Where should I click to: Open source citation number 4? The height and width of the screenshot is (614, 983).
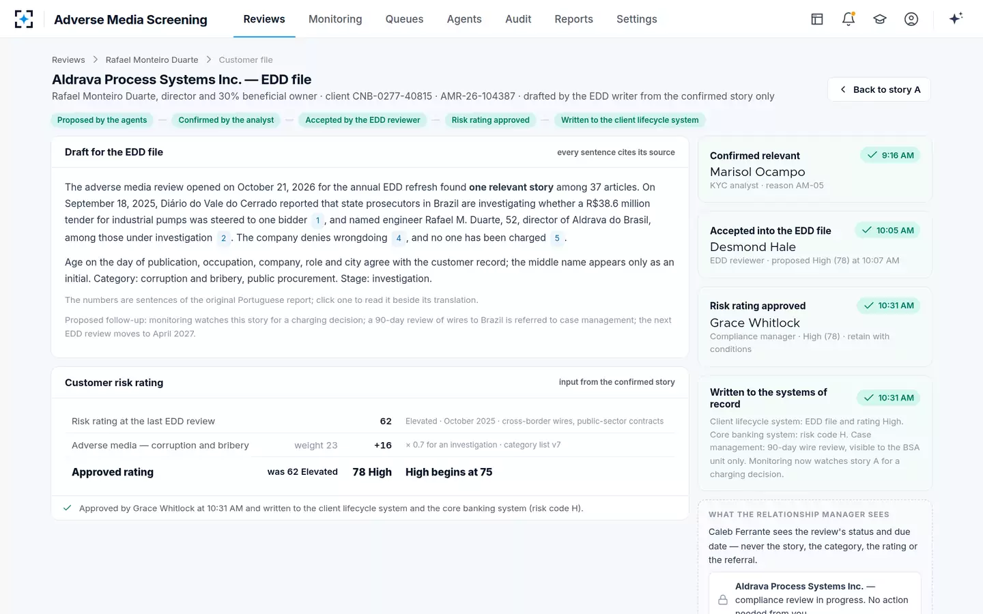pyautogui.click(x=399, y=238)
